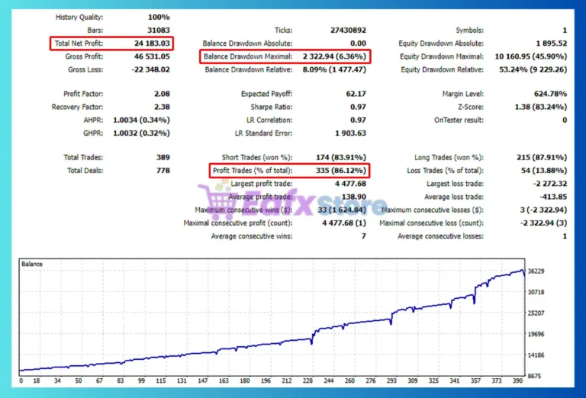The height and width of the screenshot is (398, 586).
Task: Select Long Trades value 215 (87.91%)
Action: [542, 157]
